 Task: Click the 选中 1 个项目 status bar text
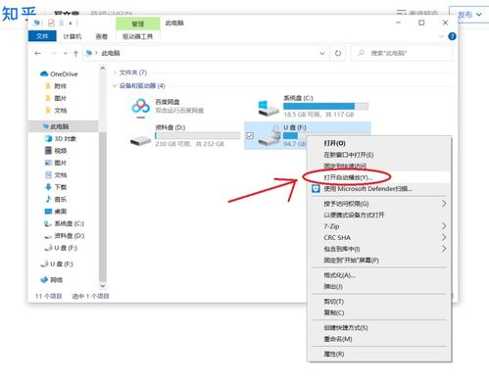[90, 296]
